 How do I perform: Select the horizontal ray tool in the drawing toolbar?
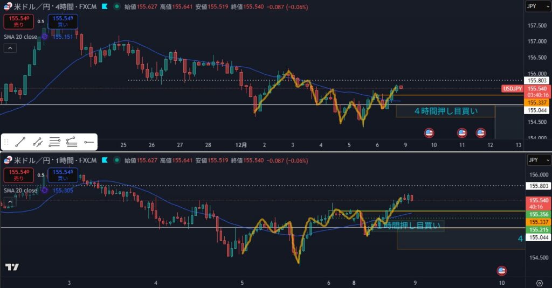tap(89, 142)
